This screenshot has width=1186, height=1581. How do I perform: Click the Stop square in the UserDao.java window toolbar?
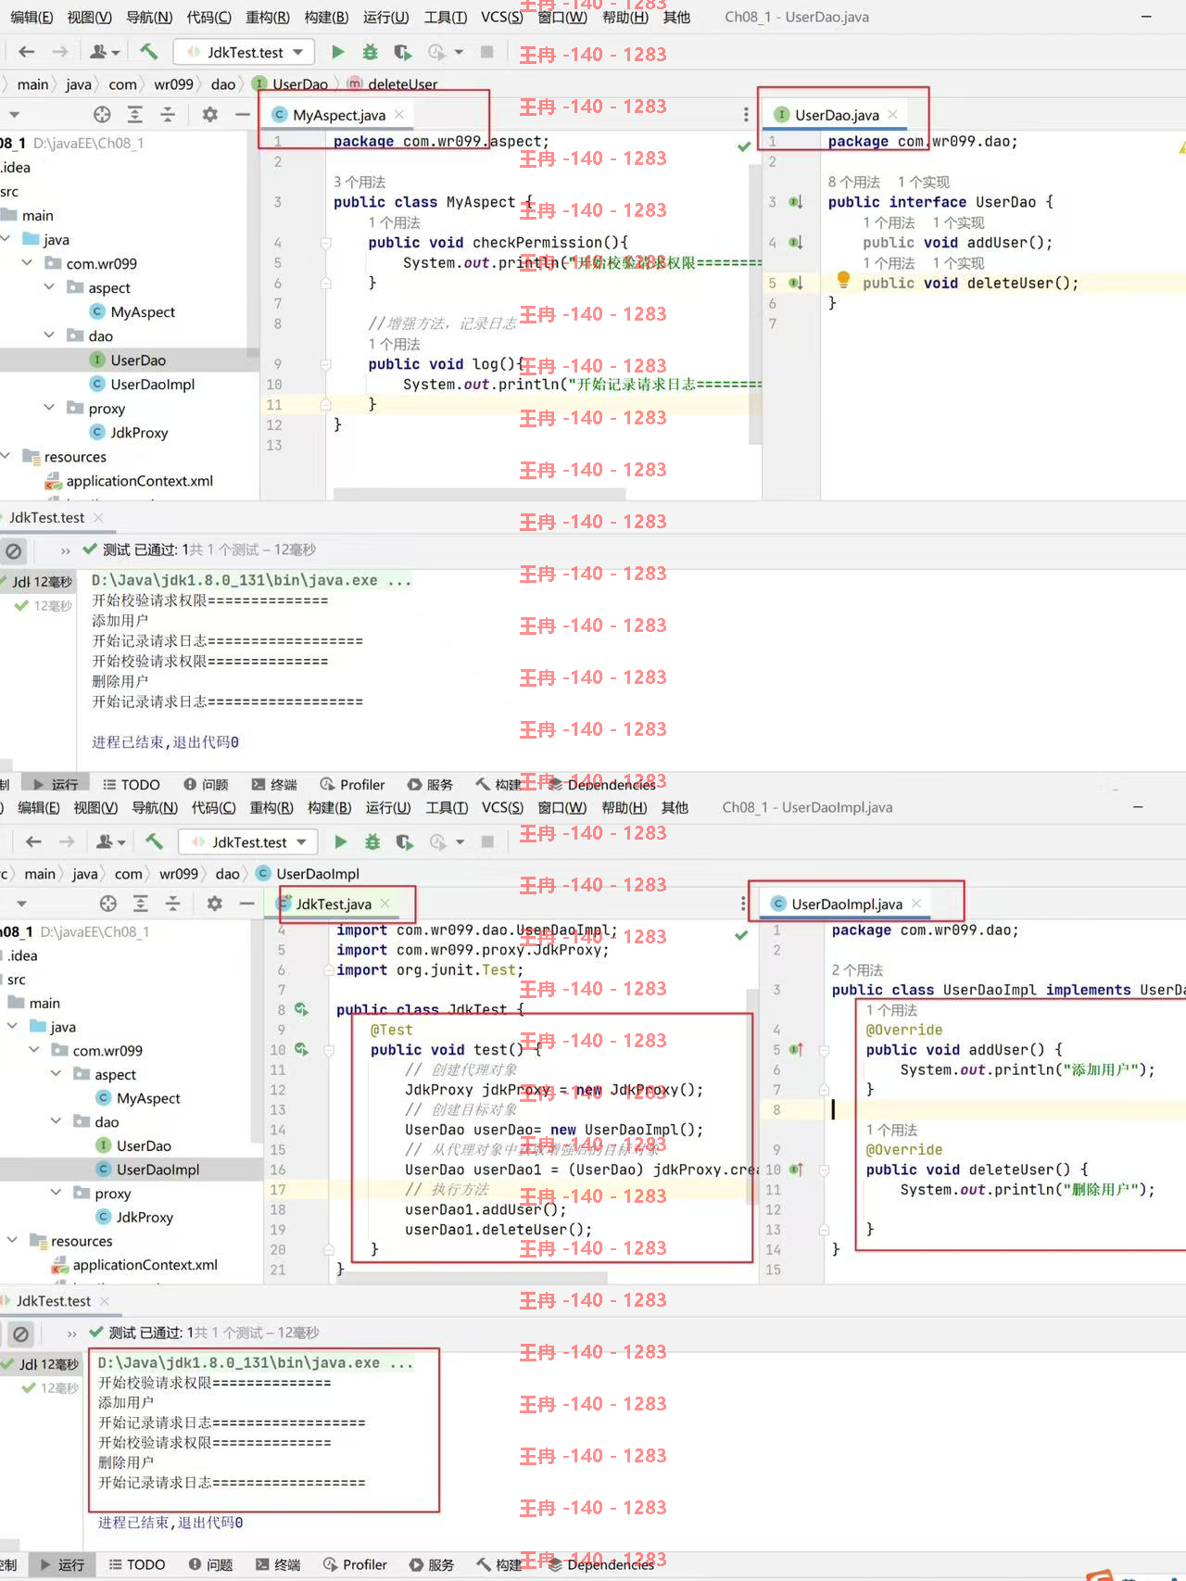click(487, 52)
